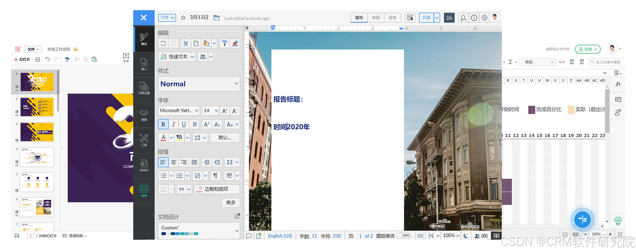
Task: Click the star favorite icon beside 3月13日
Action: [183, 18]
